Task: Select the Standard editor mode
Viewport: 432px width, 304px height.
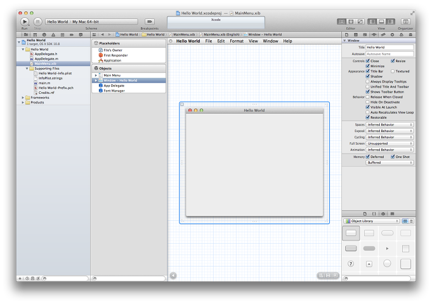Action: point(342,22)
